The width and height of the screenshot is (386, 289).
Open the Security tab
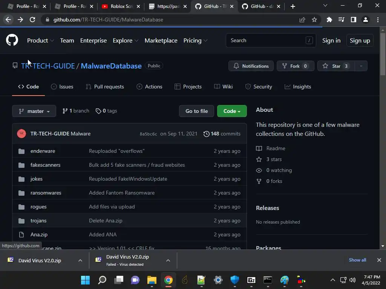pyautogui.click(x=259, y=87)
